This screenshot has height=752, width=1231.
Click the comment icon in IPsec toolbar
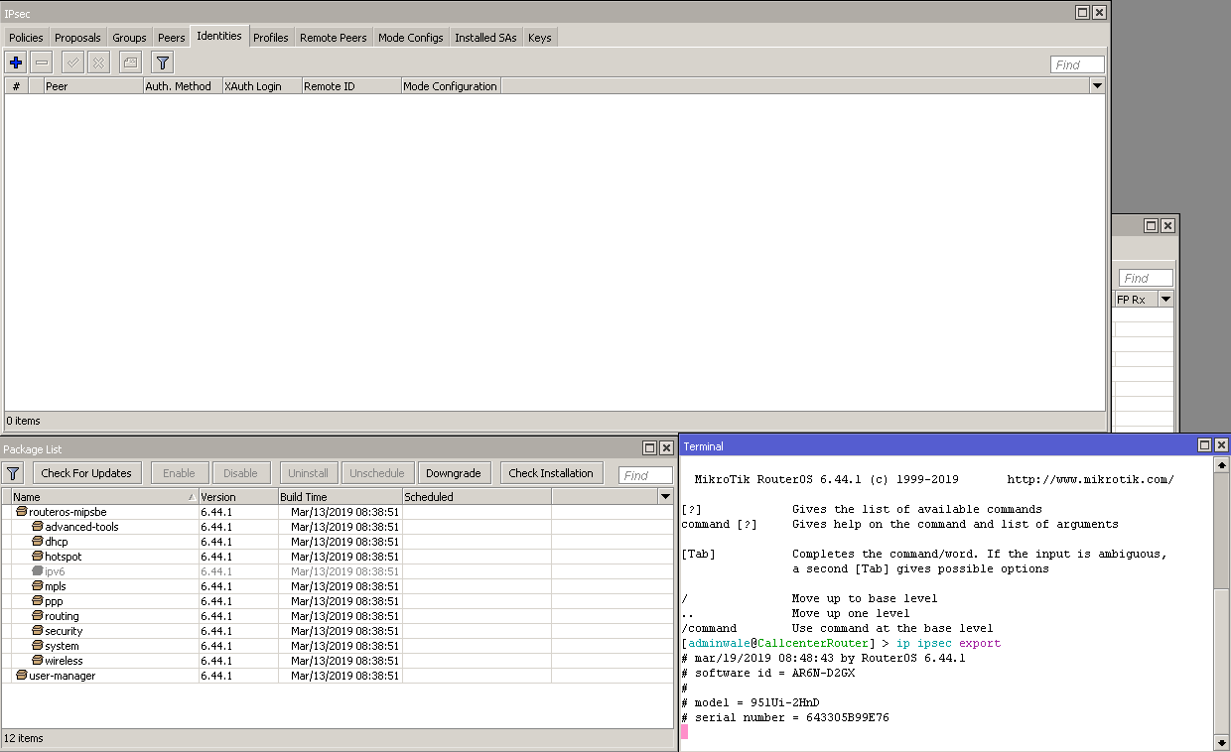130,63
